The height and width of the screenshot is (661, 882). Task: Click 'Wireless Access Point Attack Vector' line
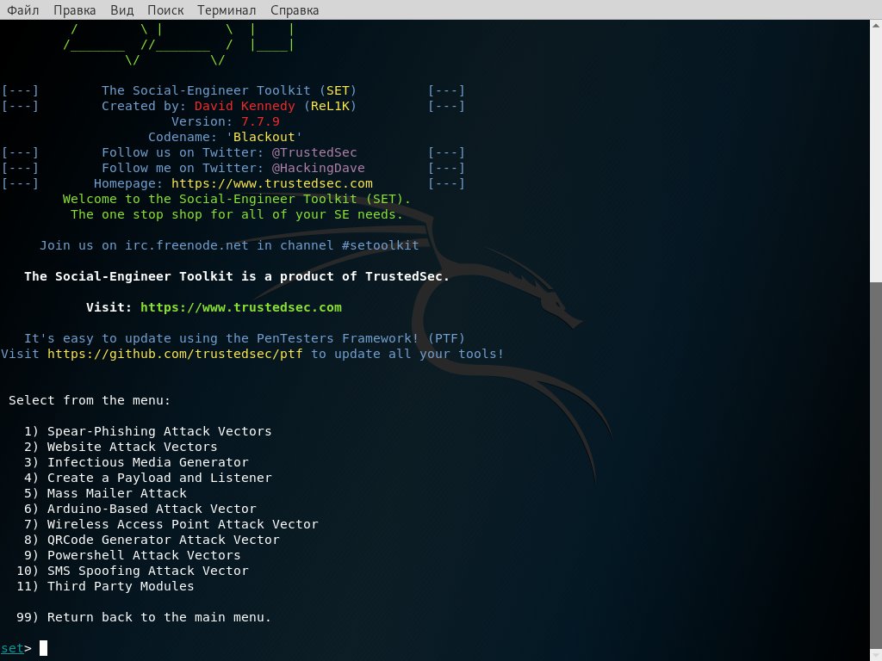[171, 524]
